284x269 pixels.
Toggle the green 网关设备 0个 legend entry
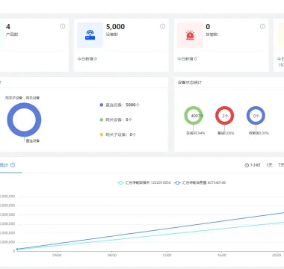point(116,120)
